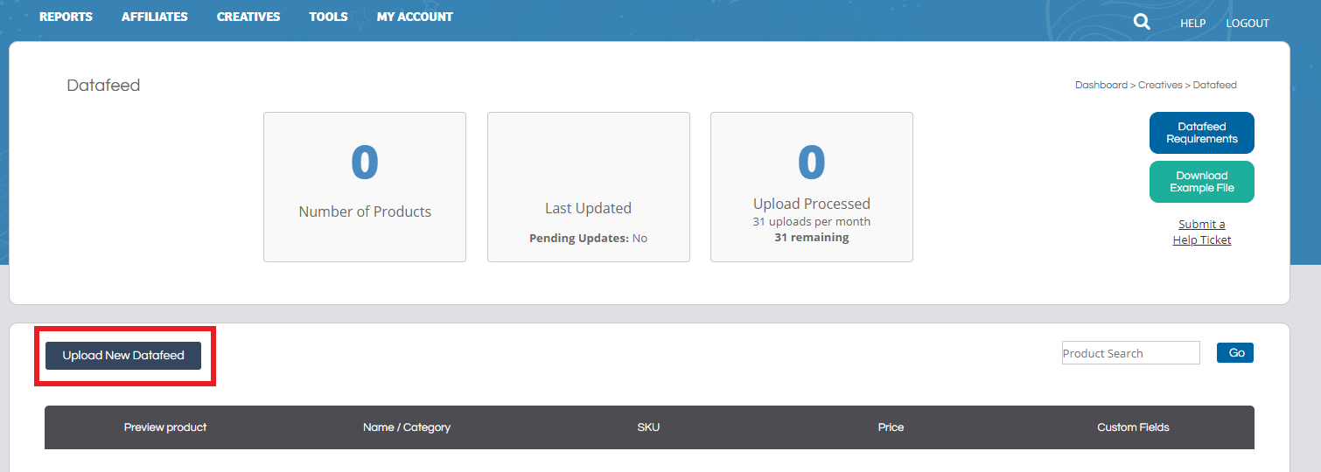
Task: Open the Submit a Help Ticket link
Action: click(1201, 232)
